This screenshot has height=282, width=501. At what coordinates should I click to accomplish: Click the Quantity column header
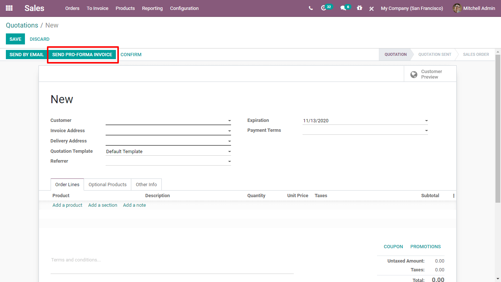pos(256,196)
